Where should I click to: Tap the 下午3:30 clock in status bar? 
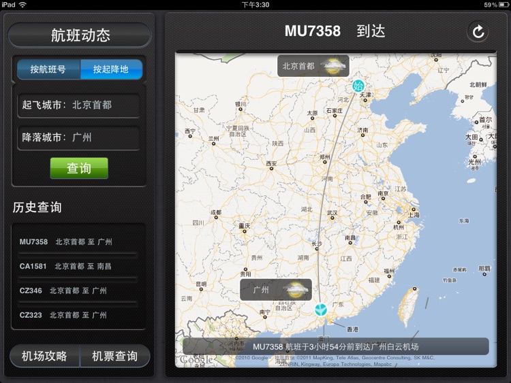(255, 5)
